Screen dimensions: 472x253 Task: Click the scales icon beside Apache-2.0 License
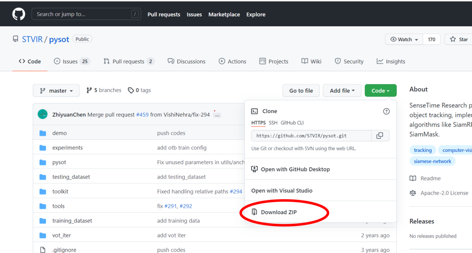413,193
